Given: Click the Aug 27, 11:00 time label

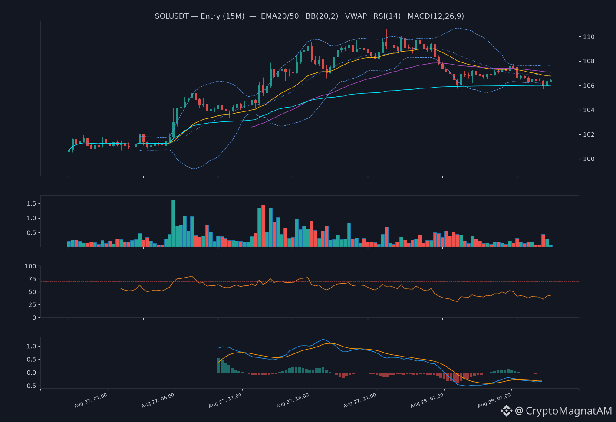Looking at the screenshot, I should click(225, 400).
